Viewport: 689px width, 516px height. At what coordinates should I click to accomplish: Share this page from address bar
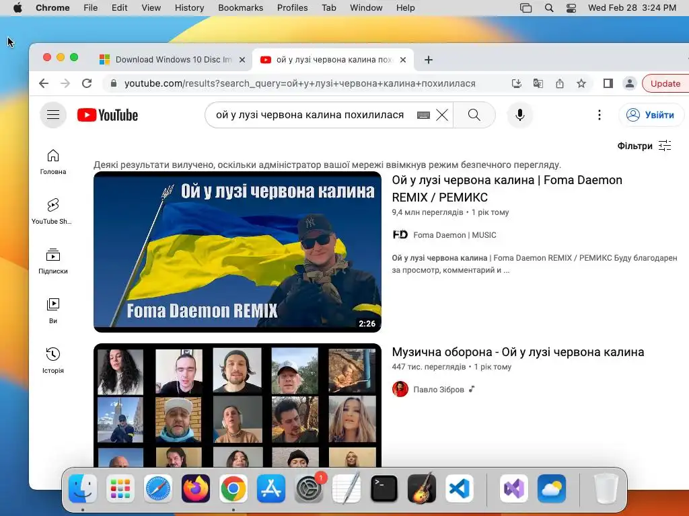point(559,83)
